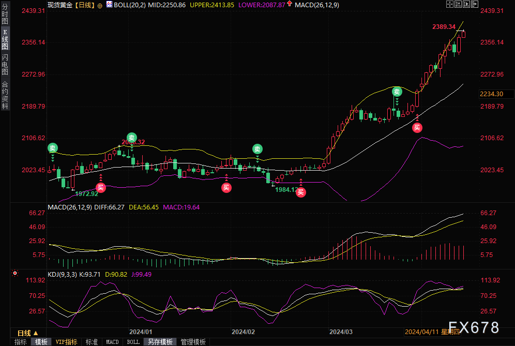Switch to 分时图 view in left sidebar
The width and height of the screenshot is (515, 346).
pyautogui.click(x=5, y=14)
